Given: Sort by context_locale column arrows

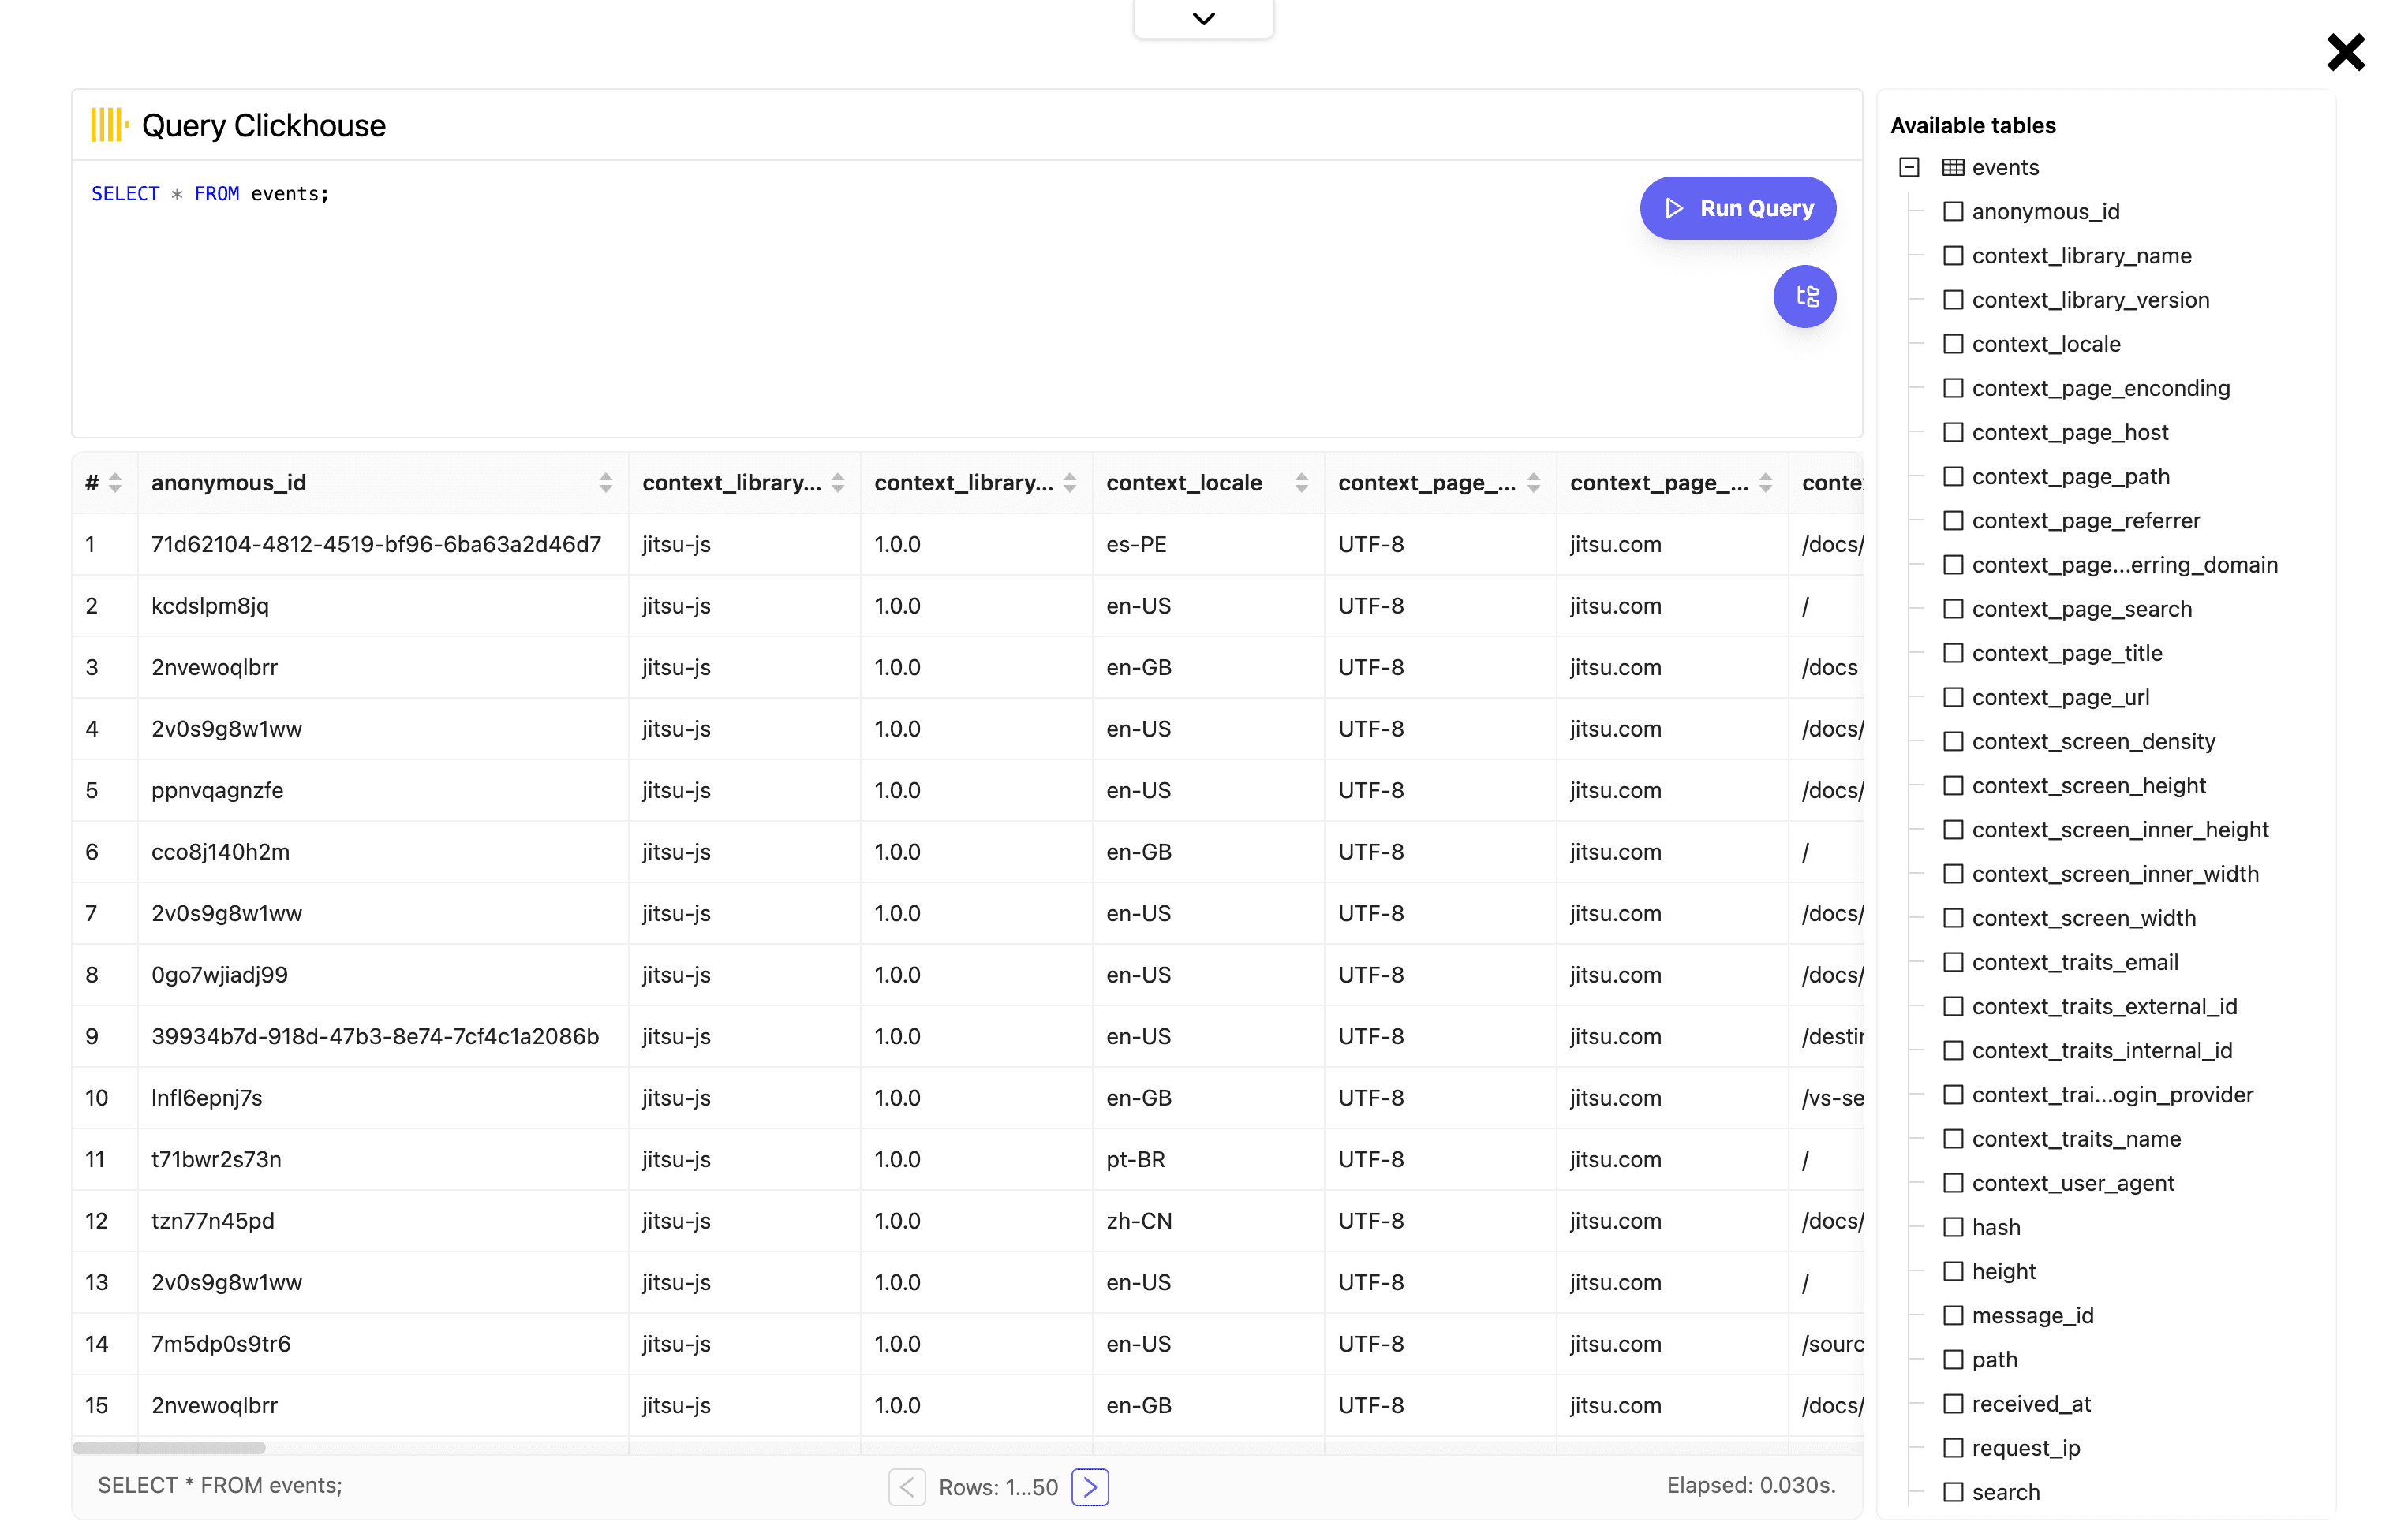Looking at the screenshot, I should pos(1301,483).
